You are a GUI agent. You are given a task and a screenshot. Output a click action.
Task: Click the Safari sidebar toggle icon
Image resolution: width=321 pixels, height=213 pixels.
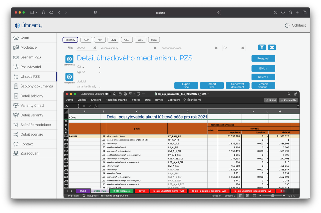(32, 12)
